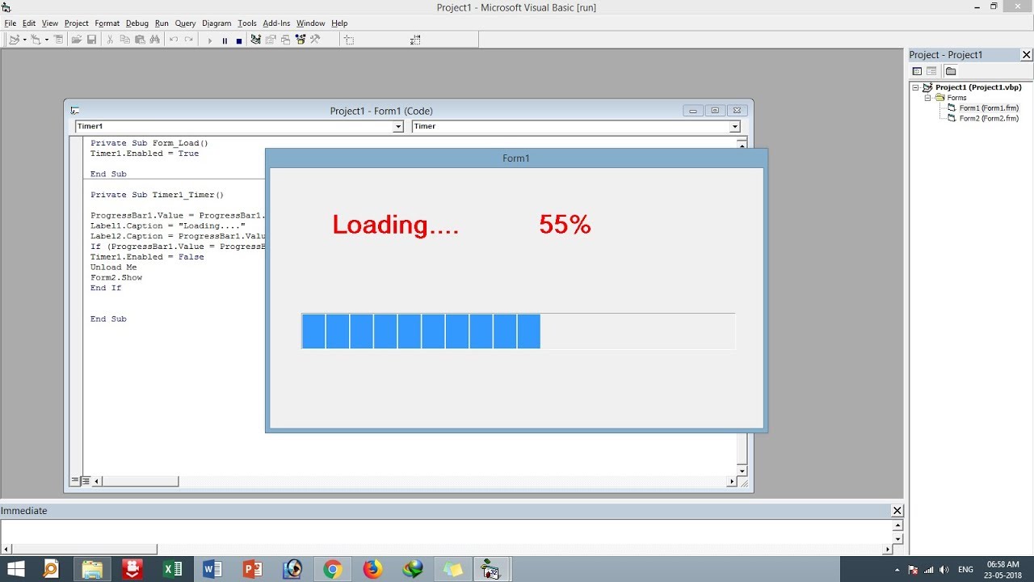Open the View menu

tap(50, 23)
